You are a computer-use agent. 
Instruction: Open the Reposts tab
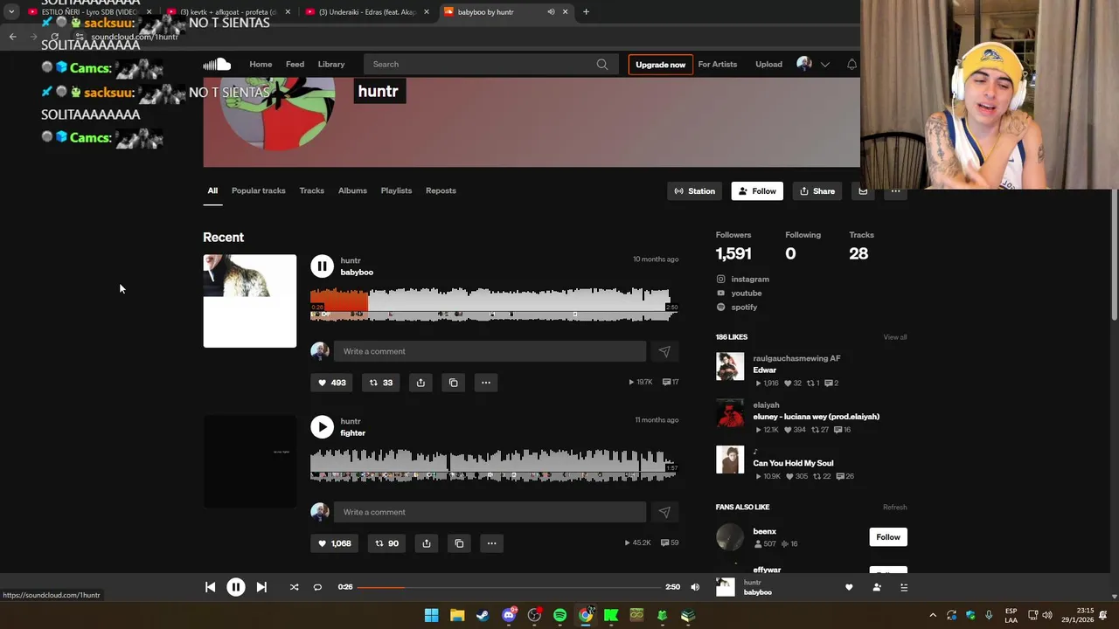(x=441, y=190)
